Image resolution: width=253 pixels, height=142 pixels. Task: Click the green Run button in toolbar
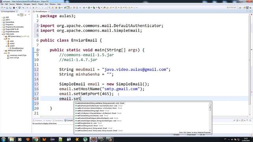[89, 7]
